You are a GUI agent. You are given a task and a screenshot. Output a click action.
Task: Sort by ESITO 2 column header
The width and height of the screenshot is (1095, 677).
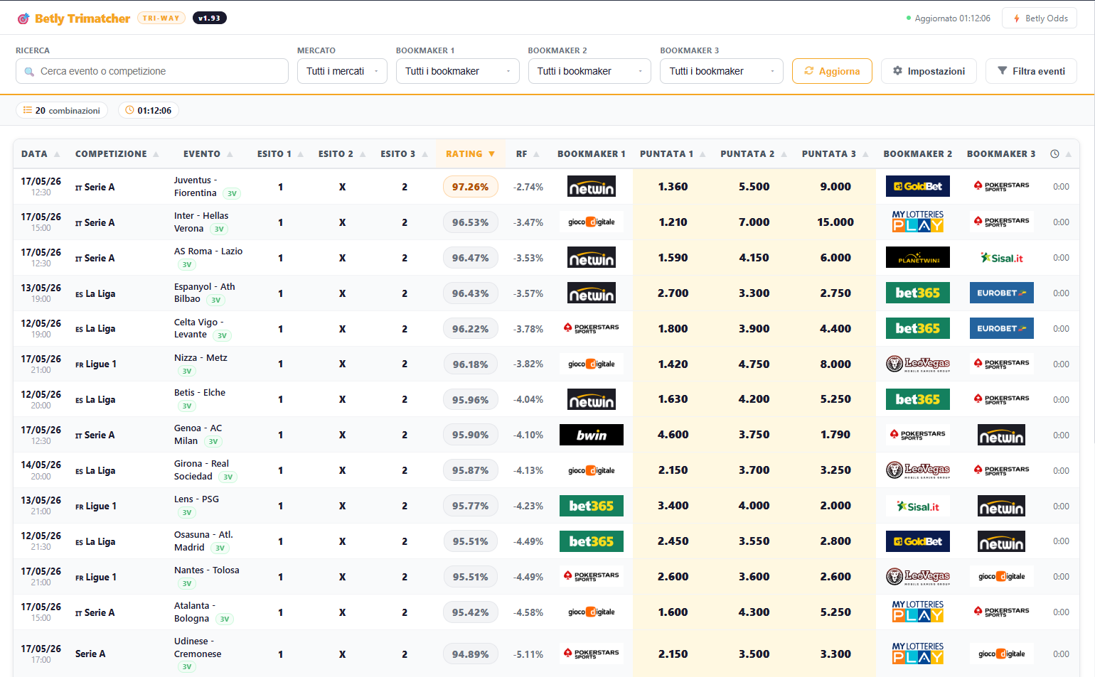342,153
